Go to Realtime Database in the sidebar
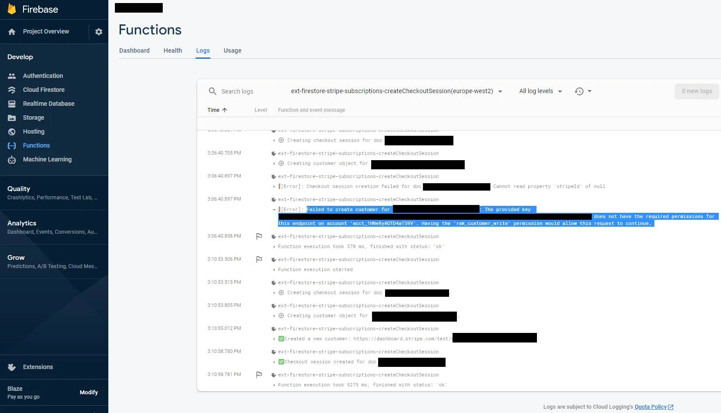Image resolution: width=721 pixels, height=413 pixels. click(x=49, y=104)
